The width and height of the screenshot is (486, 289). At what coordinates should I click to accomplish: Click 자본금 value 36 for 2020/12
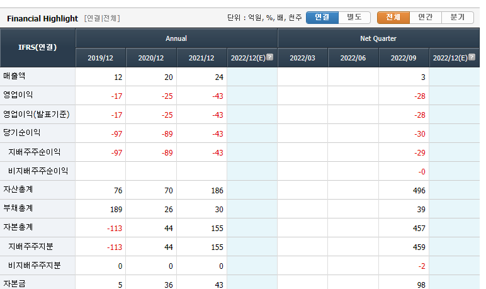click(x=169, y=285)
